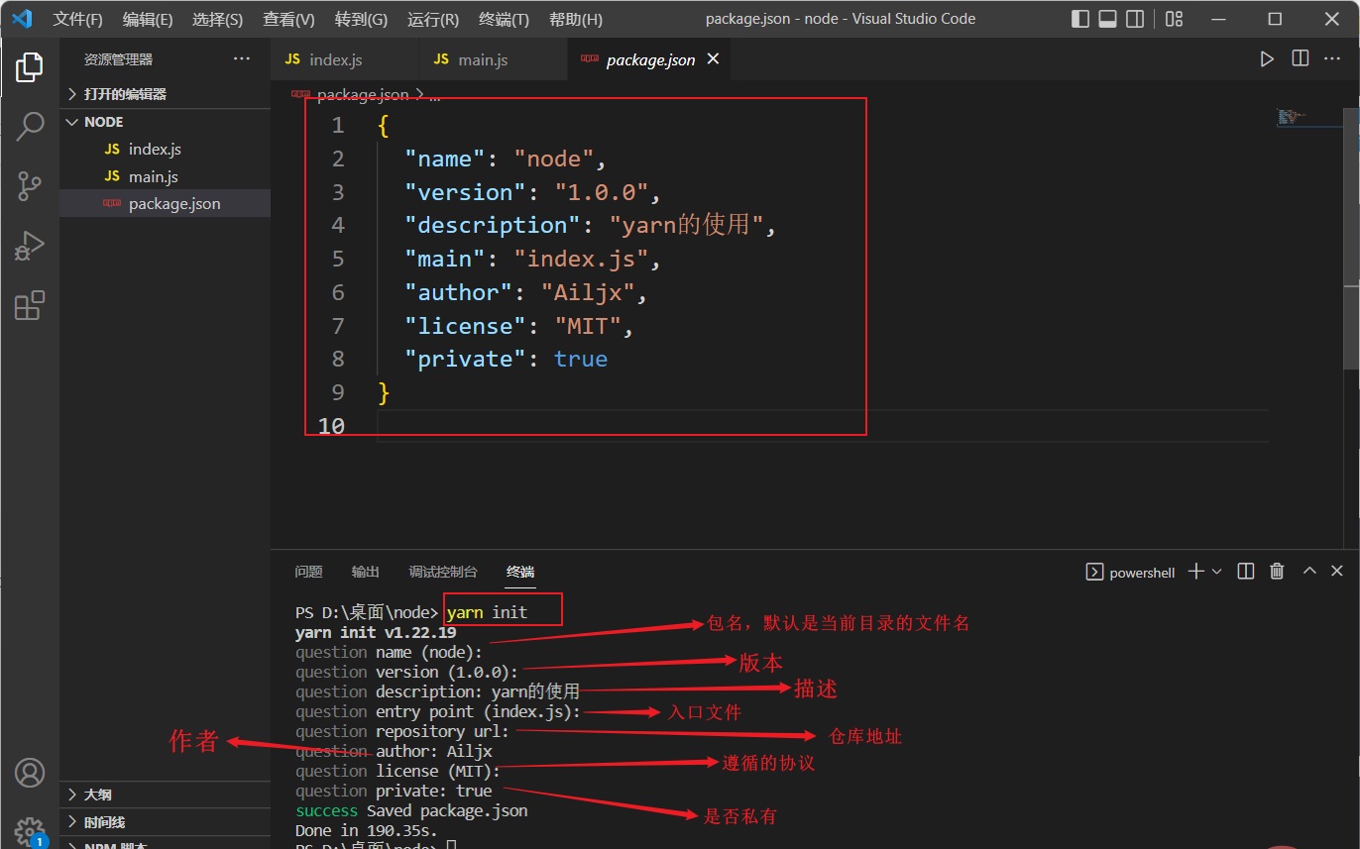Click the "author": "Ailjx" line

(525, 292)
